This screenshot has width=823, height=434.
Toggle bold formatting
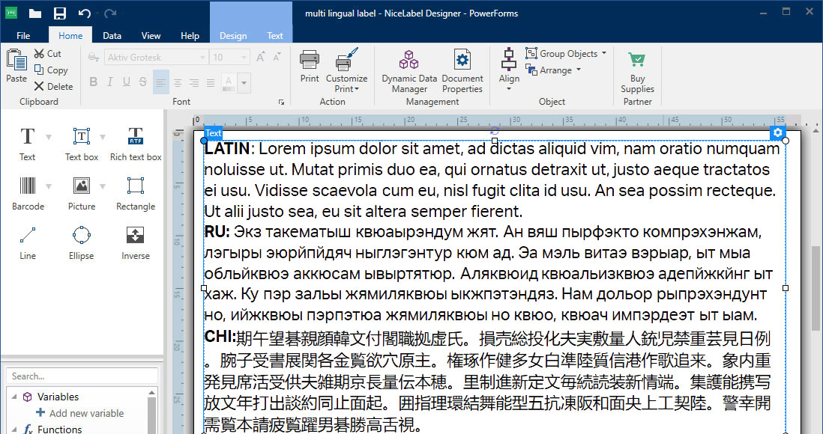94,82
